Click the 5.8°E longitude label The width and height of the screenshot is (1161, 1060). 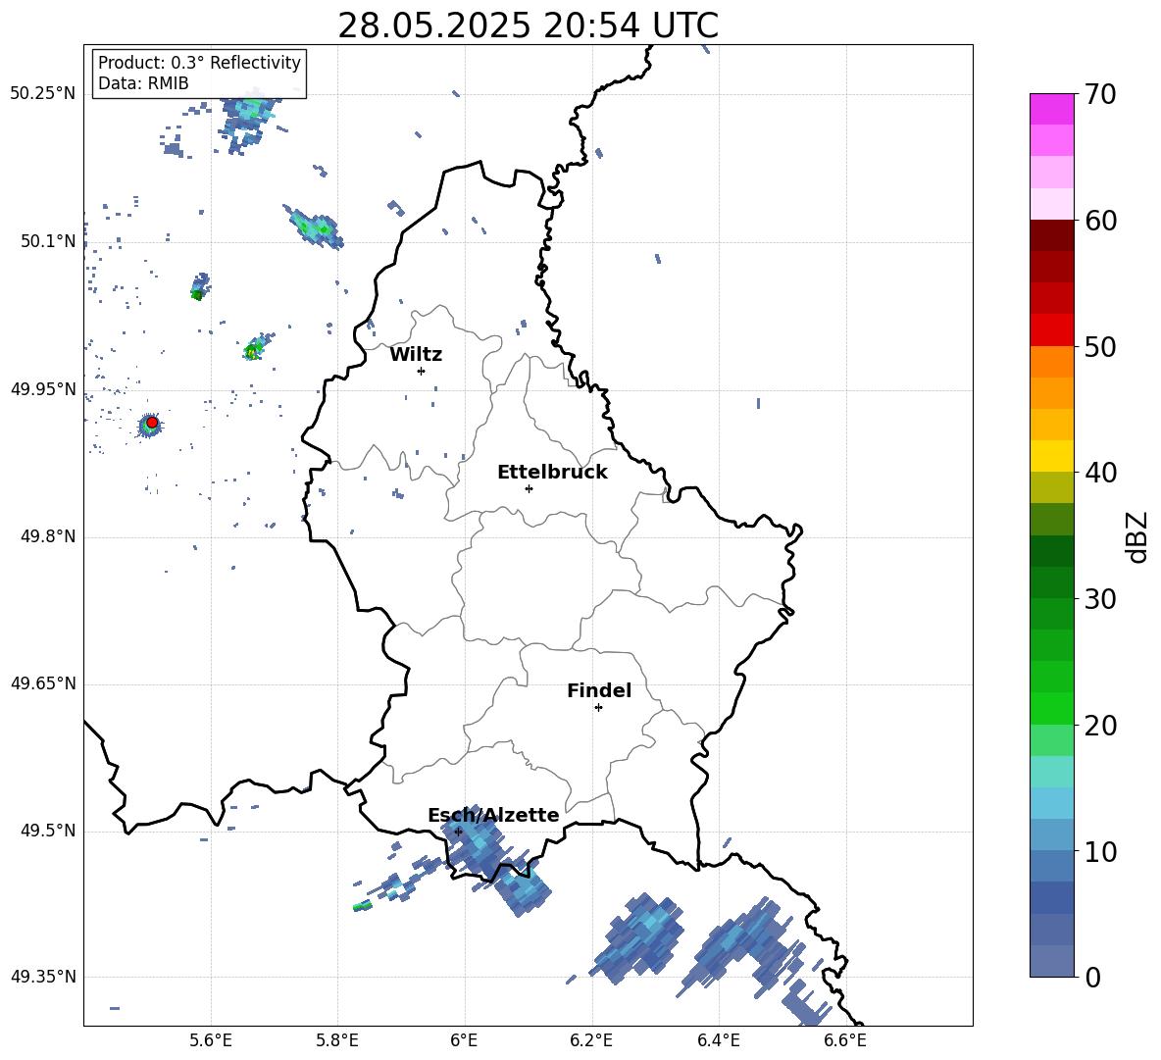337,1040
